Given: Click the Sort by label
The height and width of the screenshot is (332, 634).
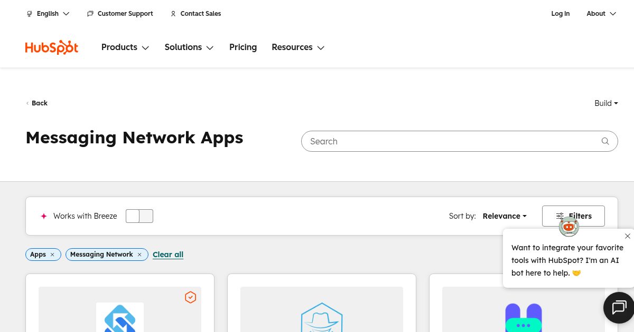Looking at the screenshot, I should coord(462,216).
